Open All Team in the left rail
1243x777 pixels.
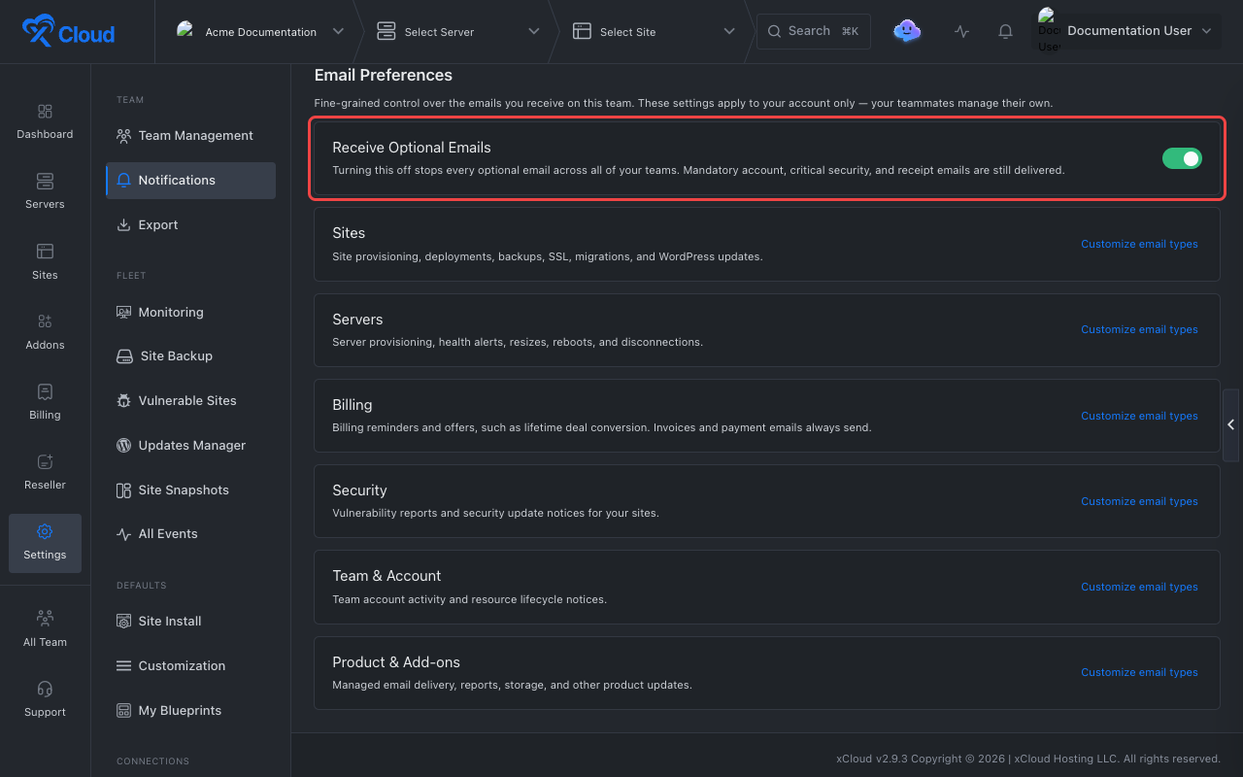45,629
